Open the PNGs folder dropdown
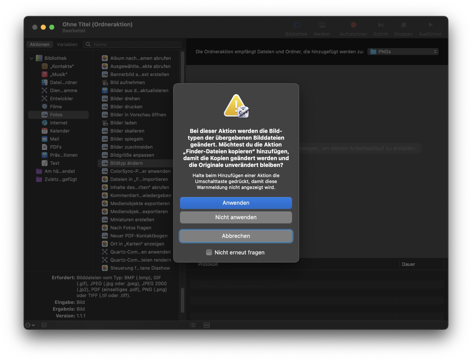Viewport: 472px width, 361px height. click(x=403, y=52)
